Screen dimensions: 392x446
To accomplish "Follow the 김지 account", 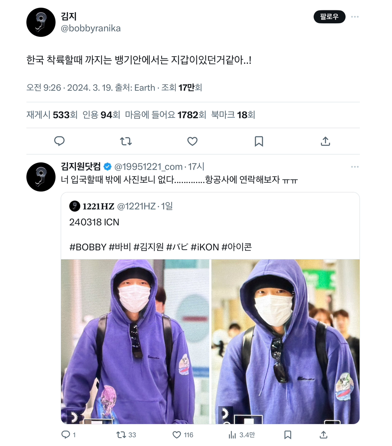I will 330,17.
